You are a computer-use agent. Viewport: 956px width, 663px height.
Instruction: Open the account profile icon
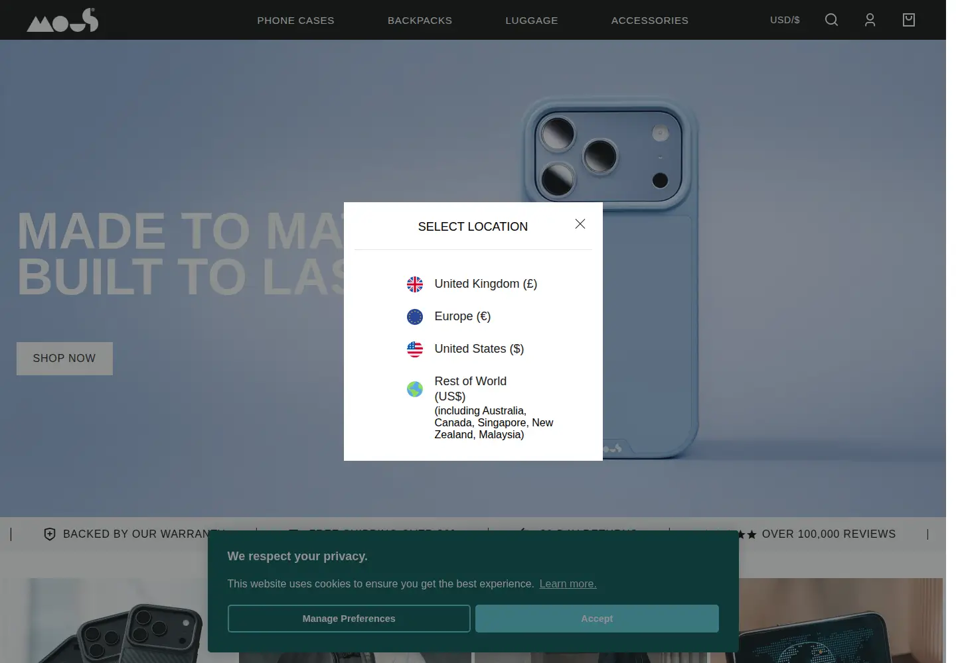(870, 20)
